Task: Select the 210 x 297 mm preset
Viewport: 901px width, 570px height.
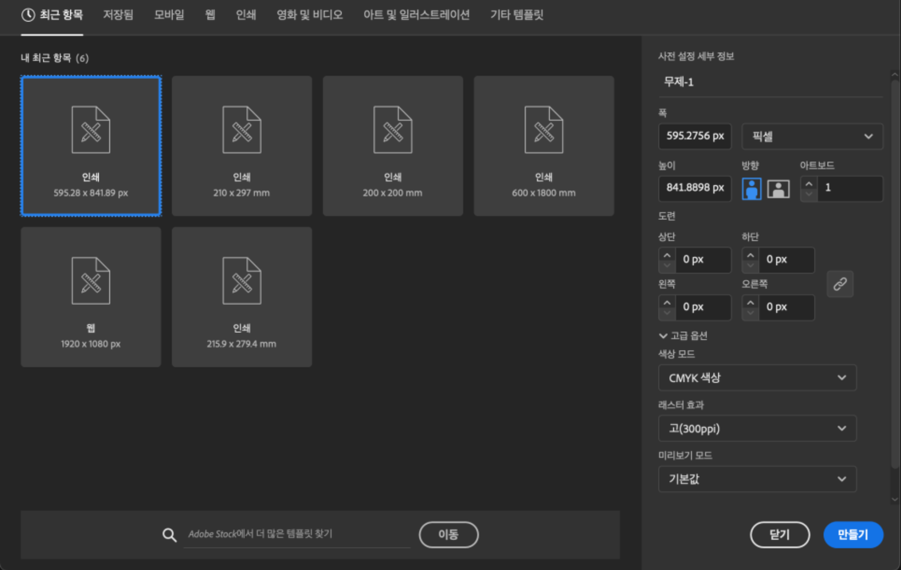Action: click(x=242, y=146)
